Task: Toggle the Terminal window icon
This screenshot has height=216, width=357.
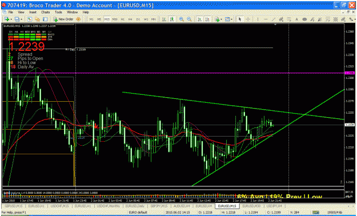Action: click(x=45, y=19)
